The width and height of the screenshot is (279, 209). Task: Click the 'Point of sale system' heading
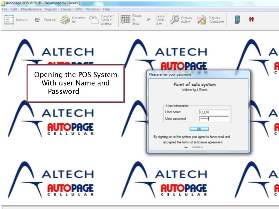(195, 84)
